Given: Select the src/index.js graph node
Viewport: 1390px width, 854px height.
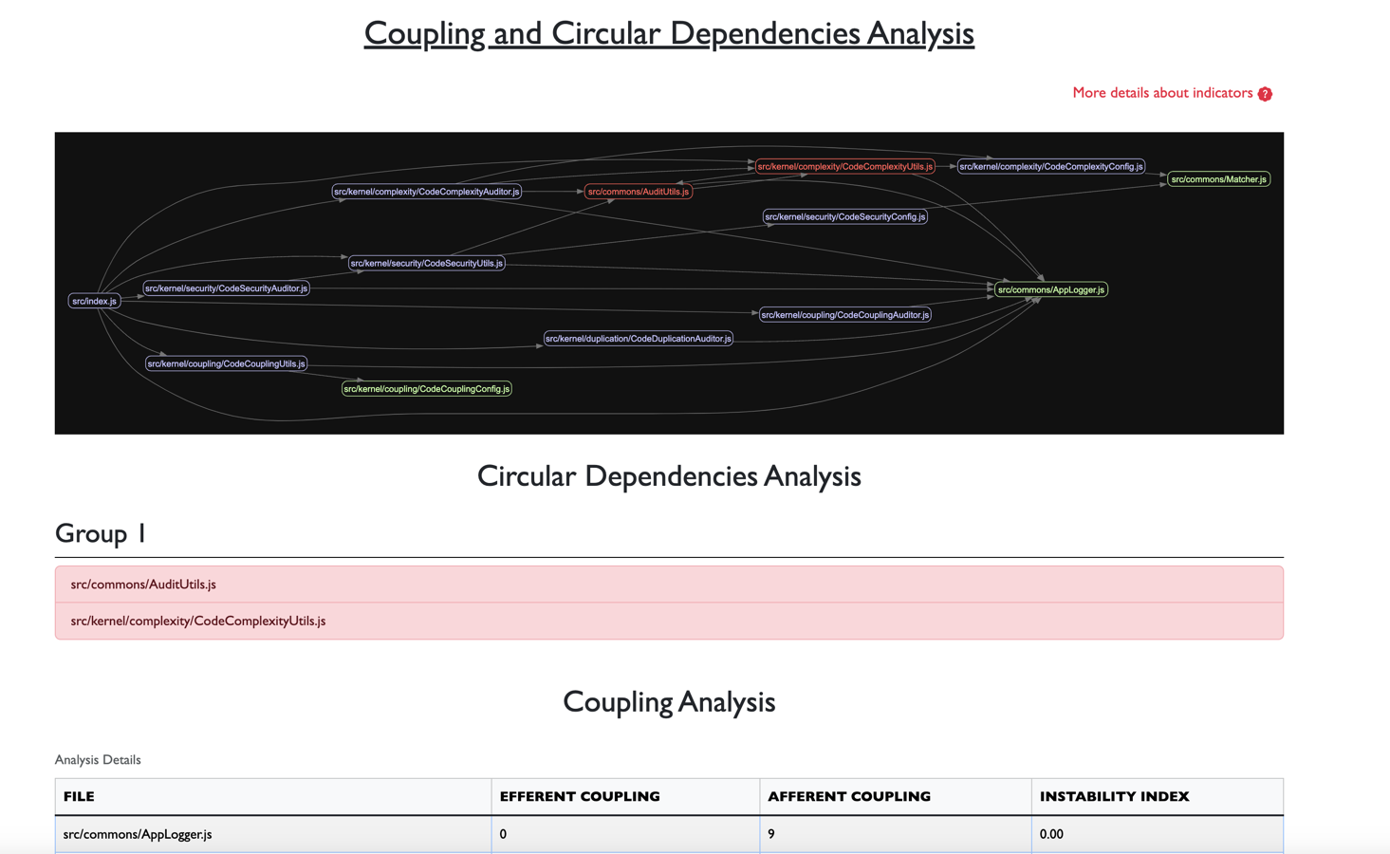Looking at the screenshot, I should point(95,301).
